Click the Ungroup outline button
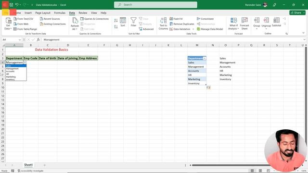Viewport: 308px width, 173px height. pos(266,24)
